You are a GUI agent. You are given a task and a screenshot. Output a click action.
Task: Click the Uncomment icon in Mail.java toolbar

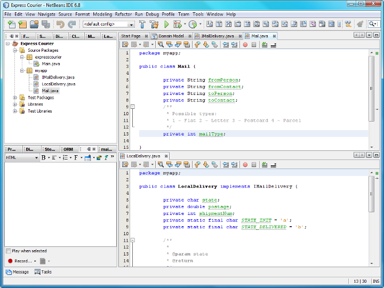(273, 45)
